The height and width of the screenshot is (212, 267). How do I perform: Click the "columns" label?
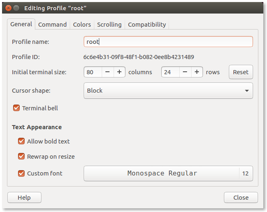[x=140, y=72]
